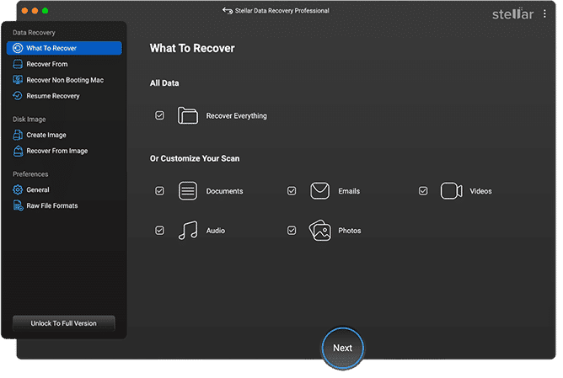Toggle the Videos checkbox

click(423, 191)
